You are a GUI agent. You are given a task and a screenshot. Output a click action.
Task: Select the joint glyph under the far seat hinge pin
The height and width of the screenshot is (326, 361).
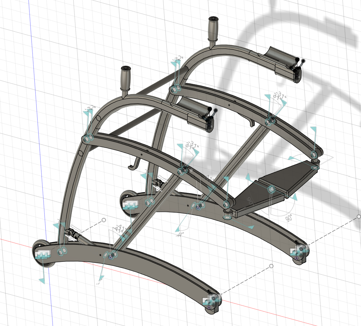pyautogui.click(x=315, y=167)
